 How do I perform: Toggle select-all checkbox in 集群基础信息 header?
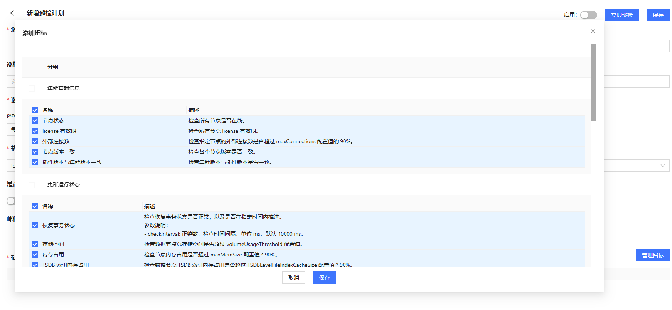(35, 110)
